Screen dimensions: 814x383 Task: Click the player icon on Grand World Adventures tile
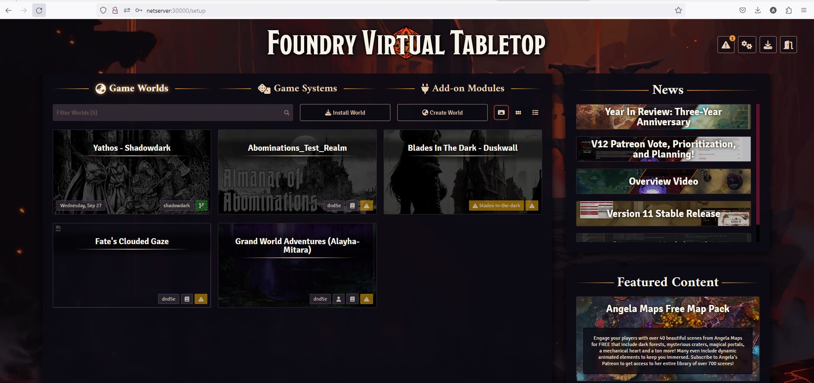pyautogui.click(x=338, y=299)
